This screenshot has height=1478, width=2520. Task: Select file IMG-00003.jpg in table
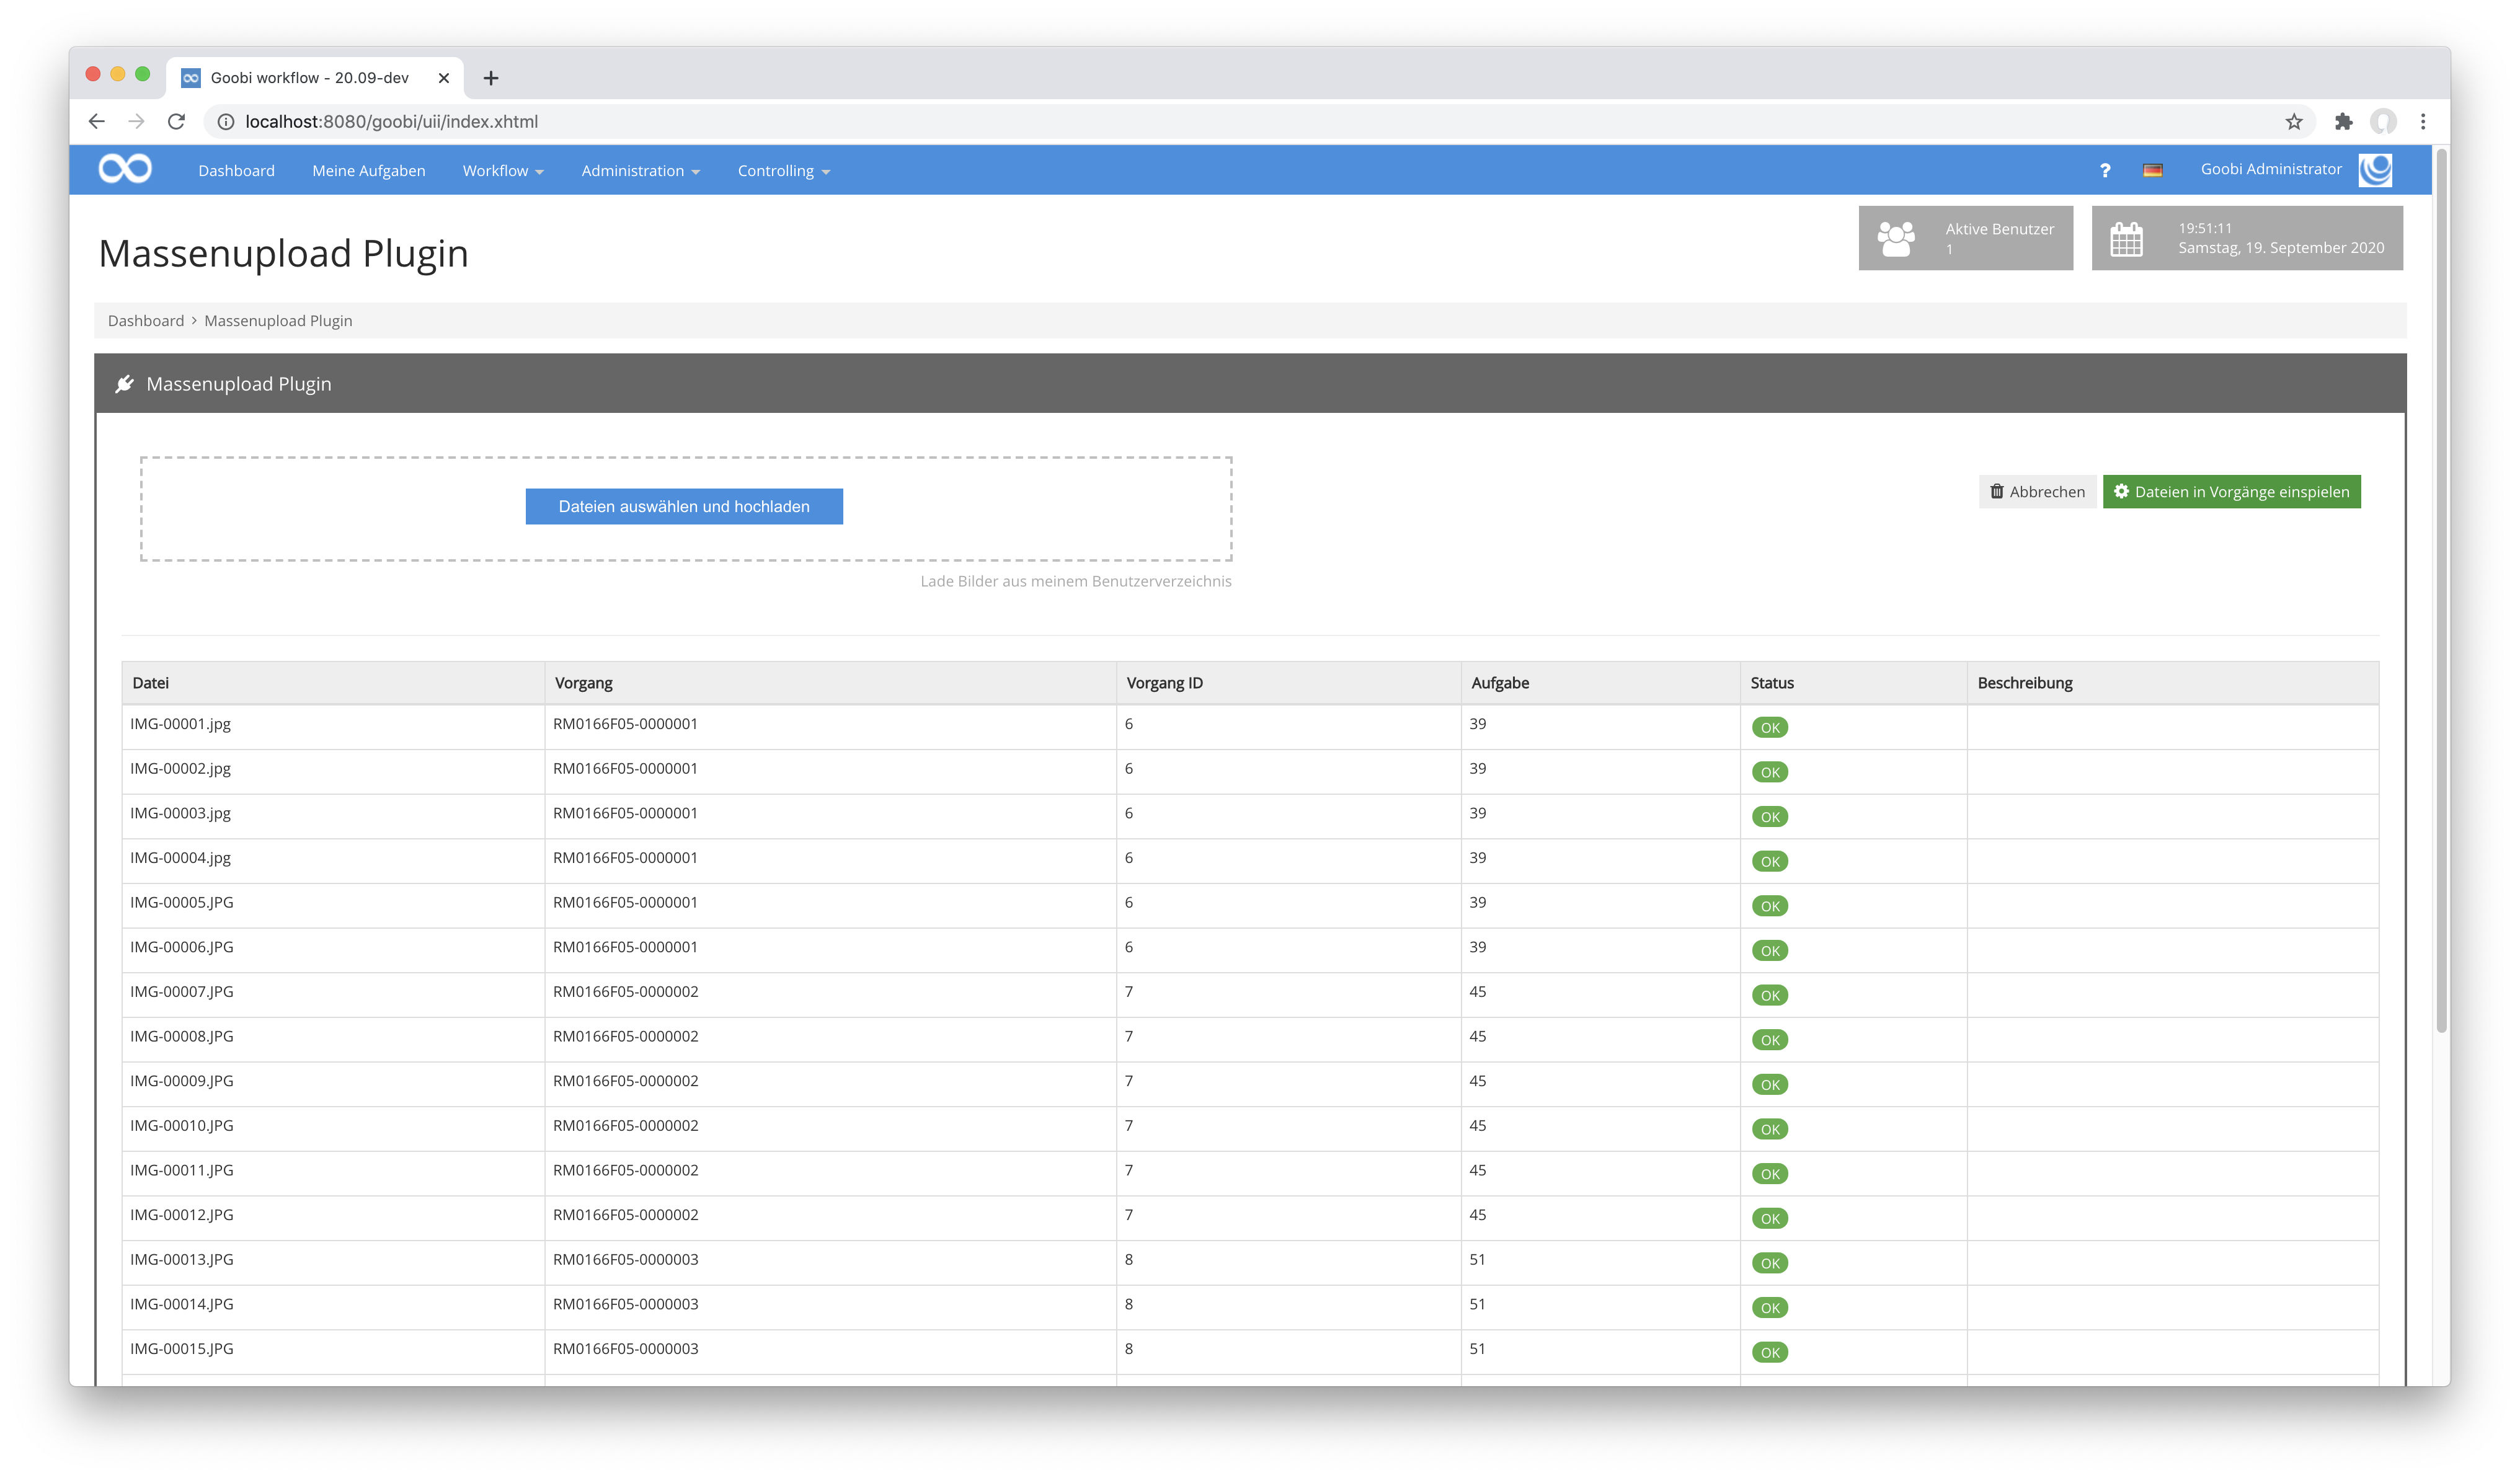(180, 813)
